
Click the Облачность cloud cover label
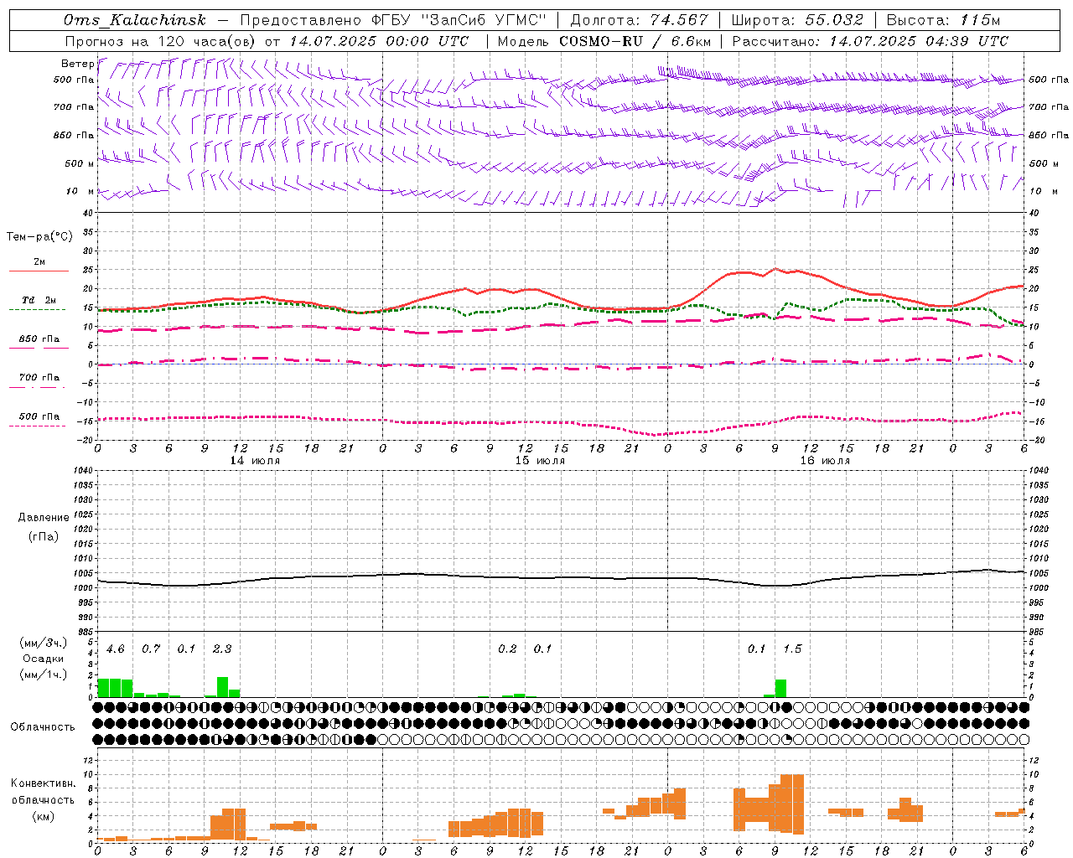(43, 726)
